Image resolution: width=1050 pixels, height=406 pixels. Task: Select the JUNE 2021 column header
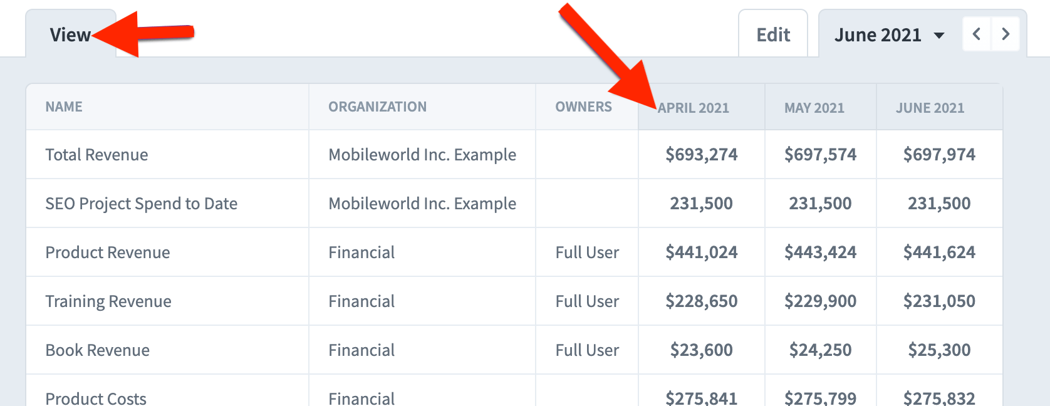(x=930, y=108)
